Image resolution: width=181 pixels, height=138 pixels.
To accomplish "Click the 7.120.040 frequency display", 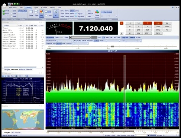I will pyautogui.click(x=96, y=28).
